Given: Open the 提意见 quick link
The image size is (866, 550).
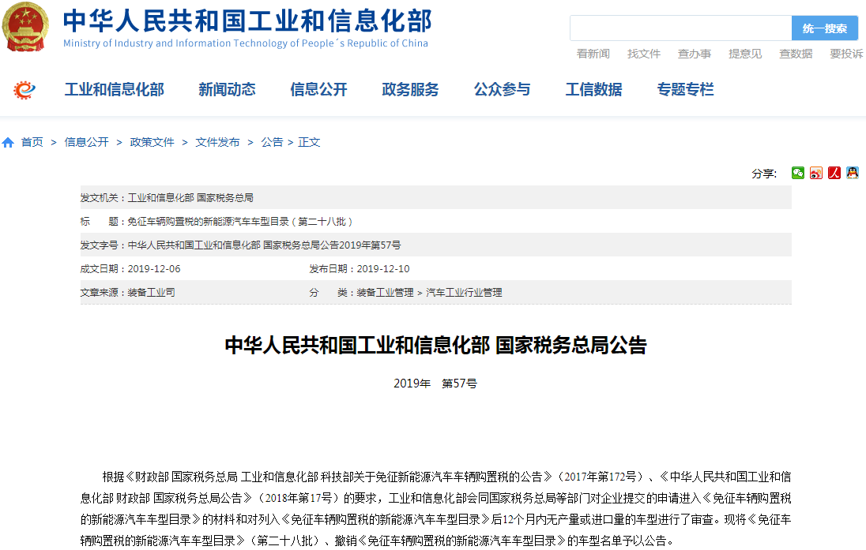Looking at the screenshot, I should (745, 54).
